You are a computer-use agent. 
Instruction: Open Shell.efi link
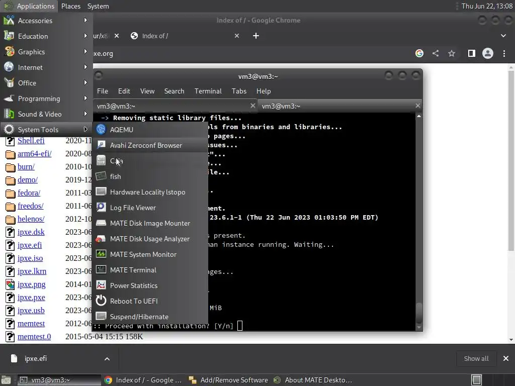(x=31, y=141)
